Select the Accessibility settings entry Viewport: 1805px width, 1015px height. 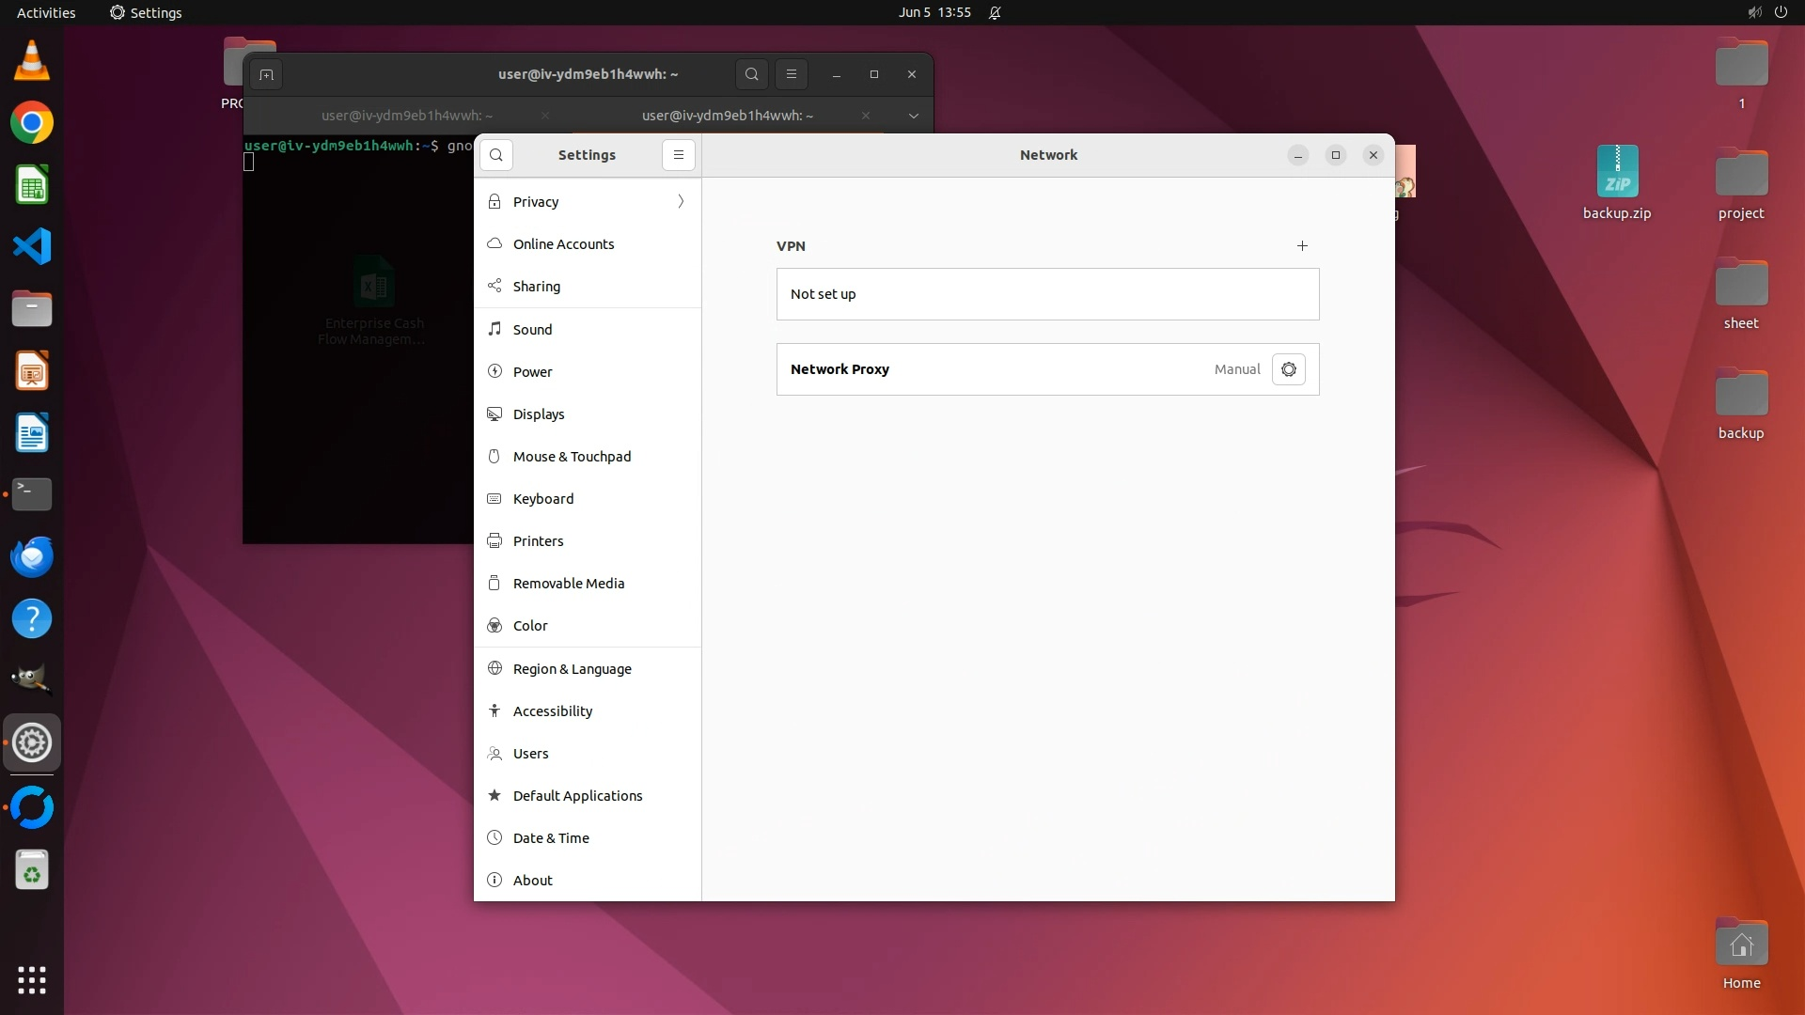553,711
